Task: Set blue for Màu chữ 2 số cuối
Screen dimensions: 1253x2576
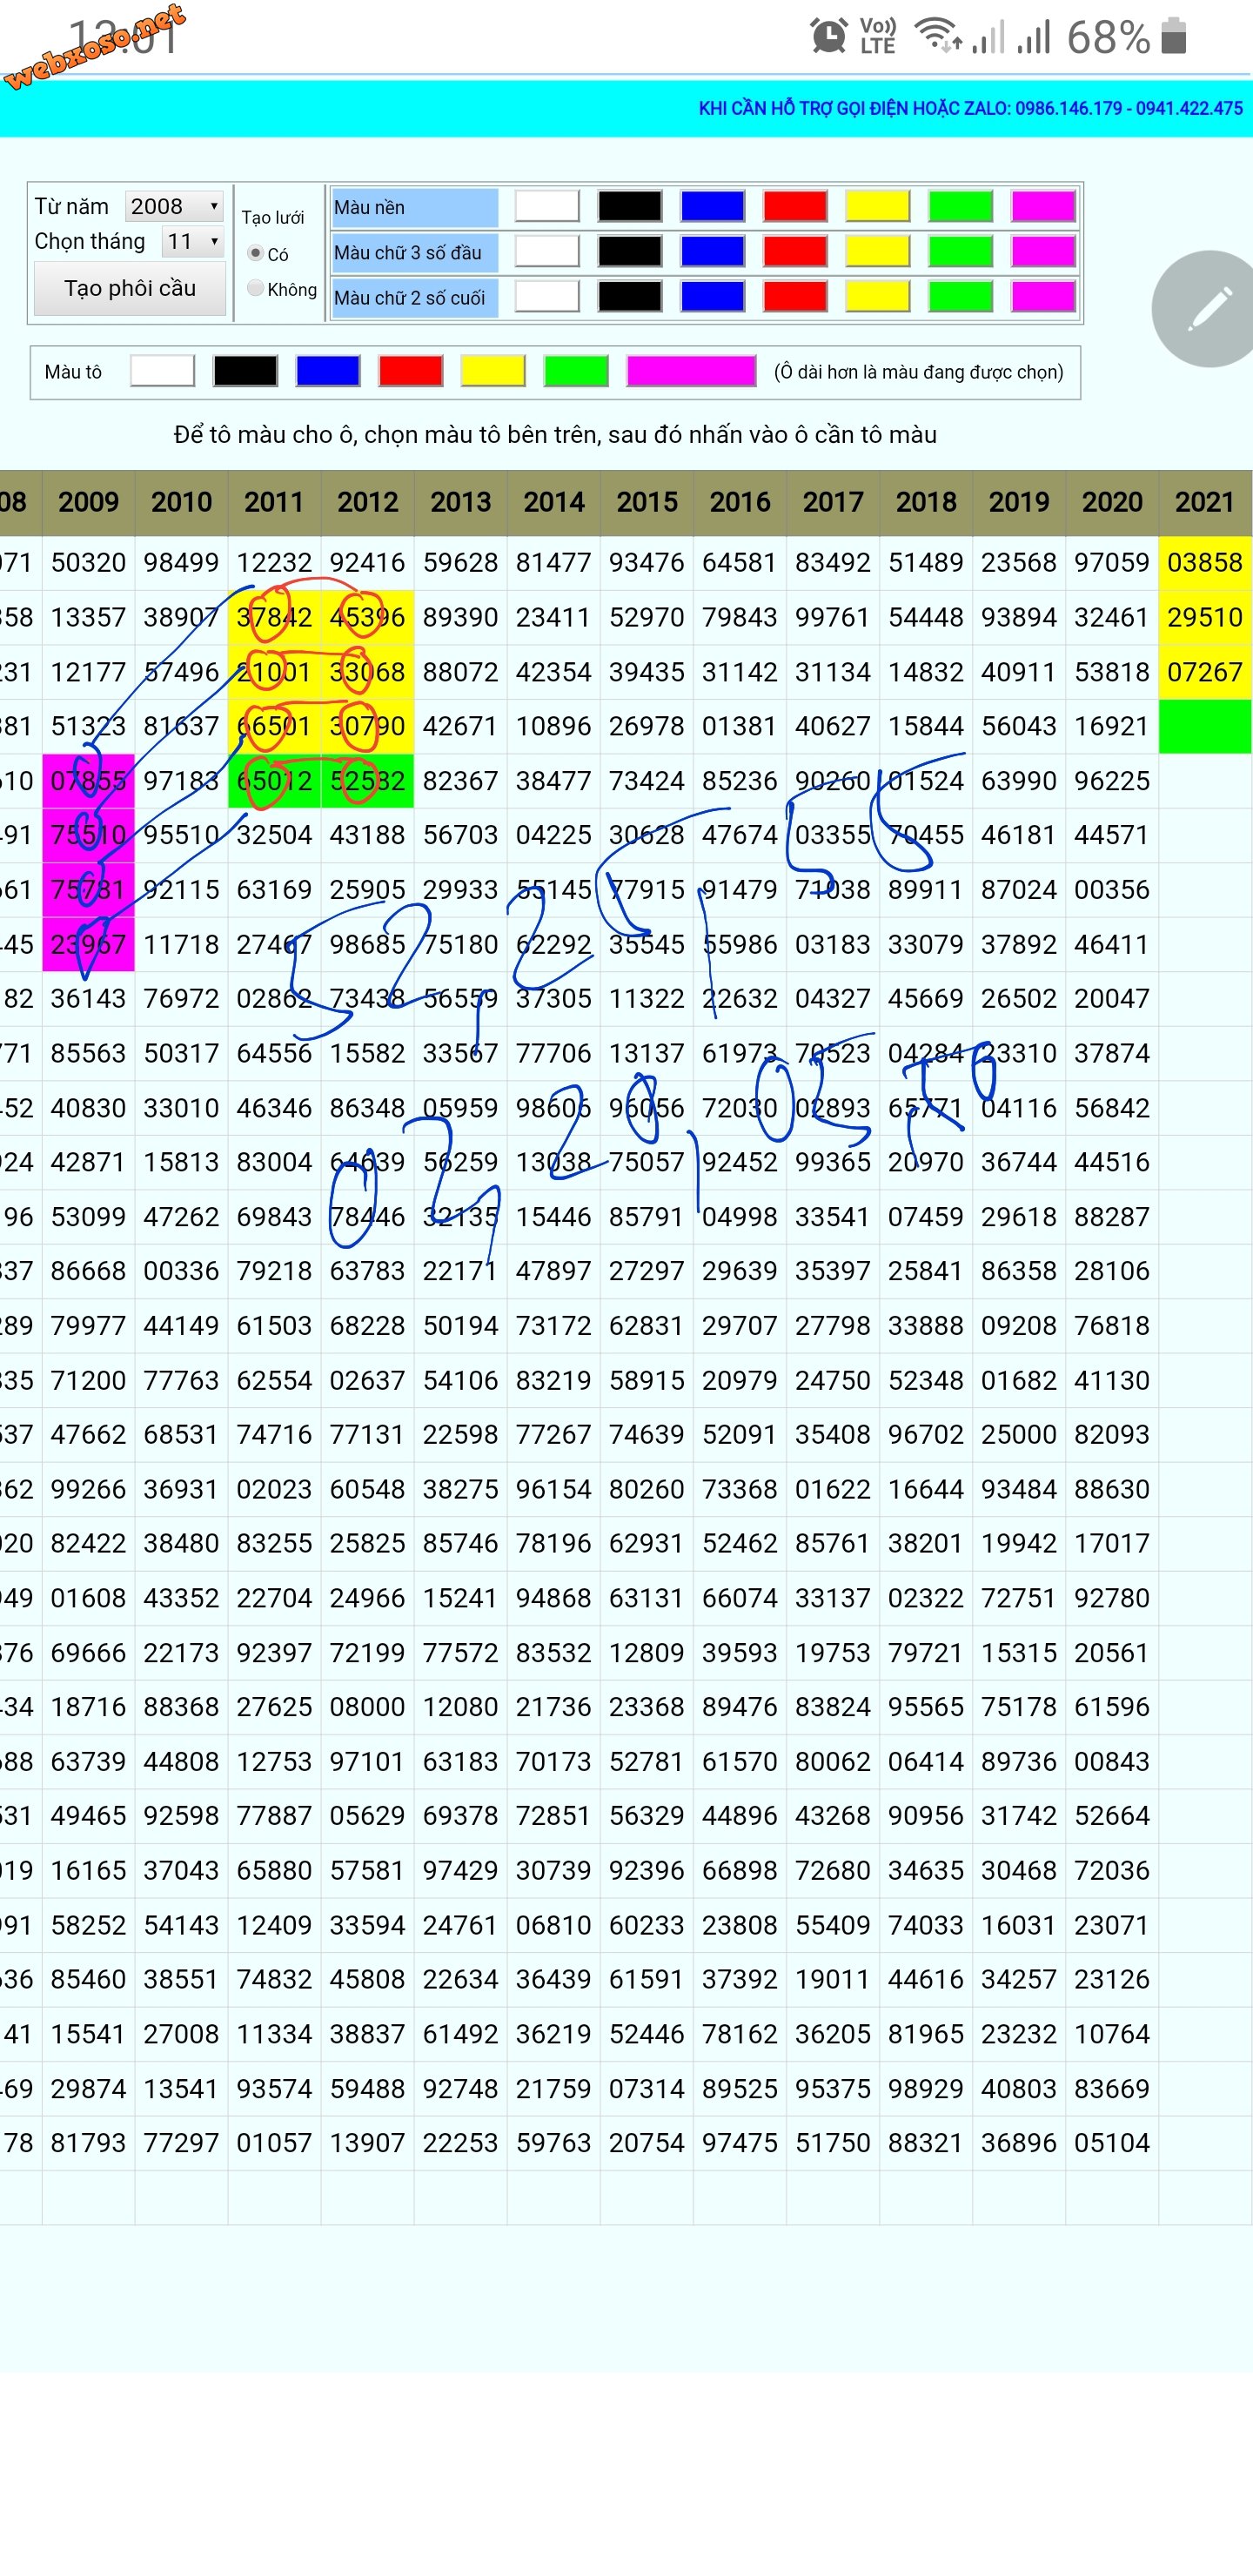Action: [x=713, y=297]
